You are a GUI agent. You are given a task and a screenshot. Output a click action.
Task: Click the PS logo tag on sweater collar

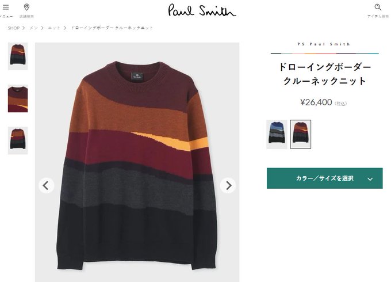137,76
